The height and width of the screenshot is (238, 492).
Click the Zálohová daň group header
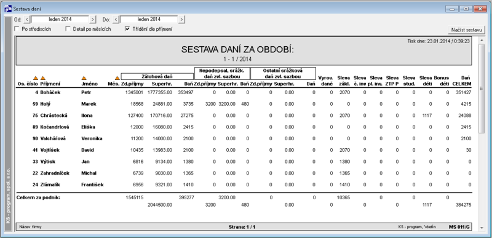[x=157, y=76]
